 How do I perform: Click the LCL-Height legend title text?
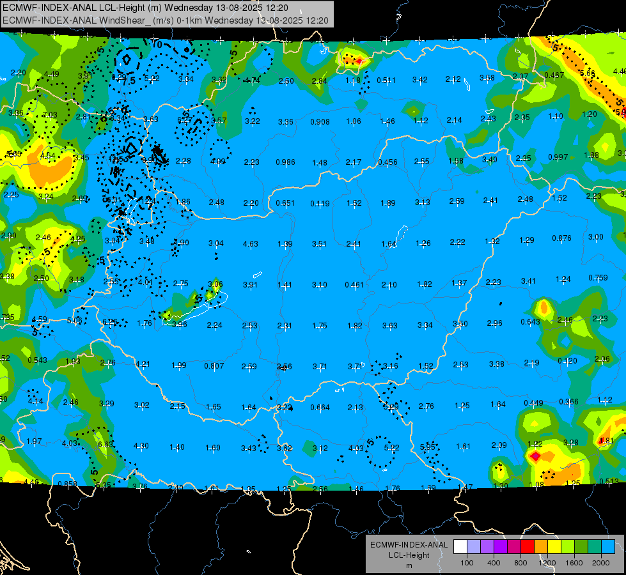(x=409, y=555)
